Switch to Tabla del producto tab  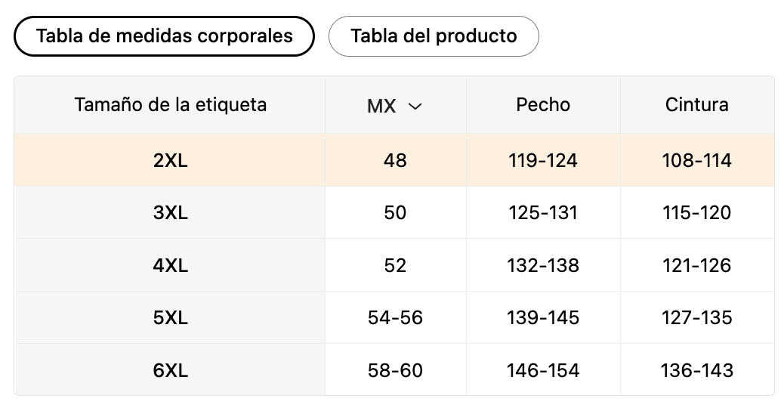coord(434,36)
